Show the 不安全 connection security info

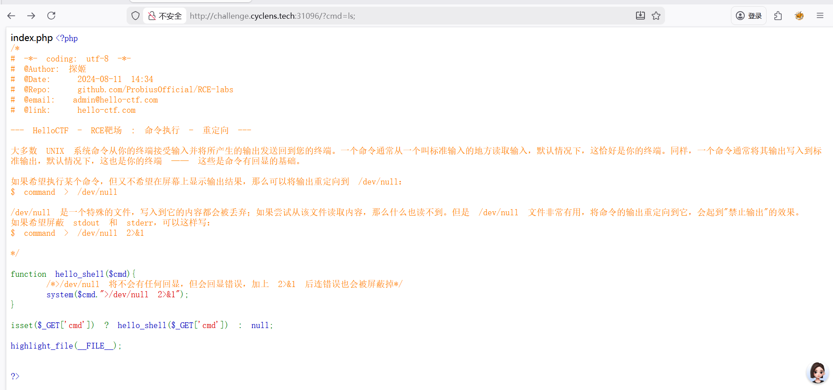pos(165,16)
